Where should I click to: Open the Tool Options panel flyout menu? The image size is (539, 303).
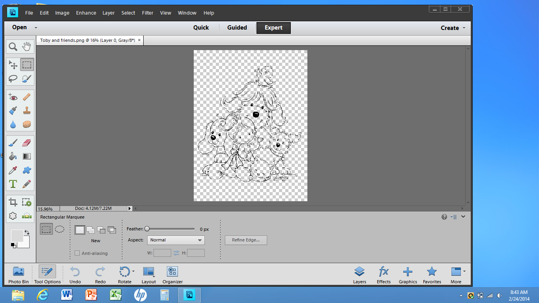[454, 217]
